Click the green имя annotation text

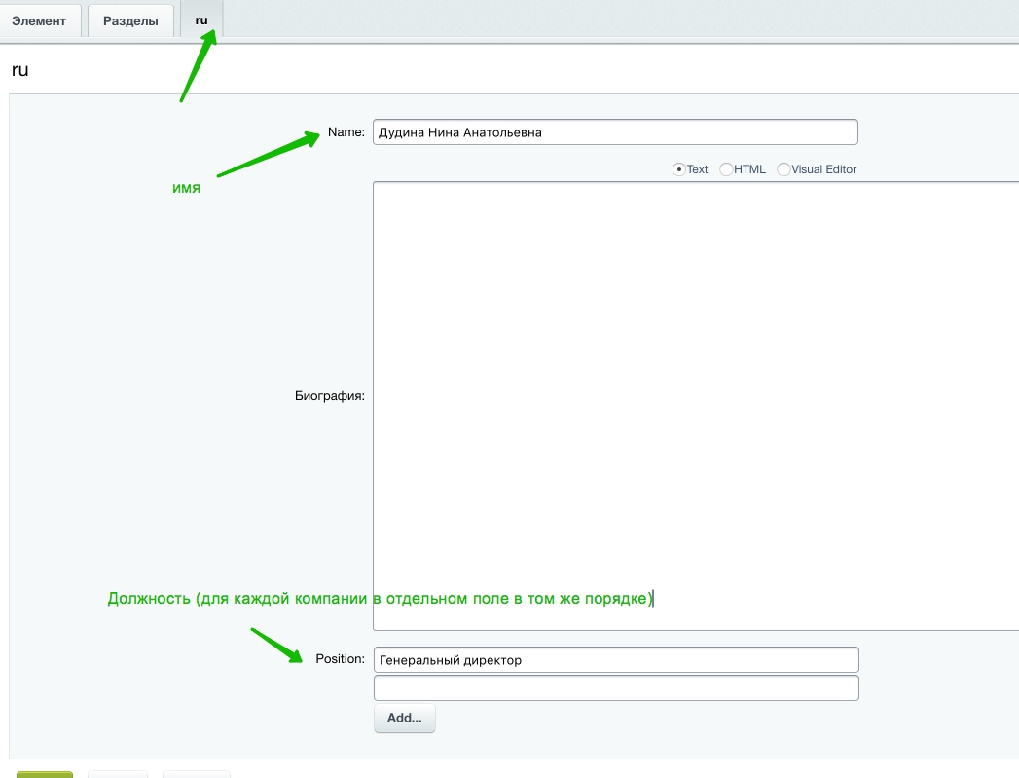186,188
